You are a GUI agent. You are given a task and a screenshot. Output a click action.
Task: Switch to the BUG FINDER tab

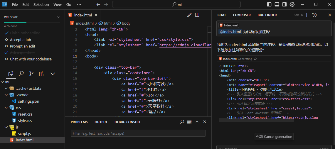[x=267, y=15]
